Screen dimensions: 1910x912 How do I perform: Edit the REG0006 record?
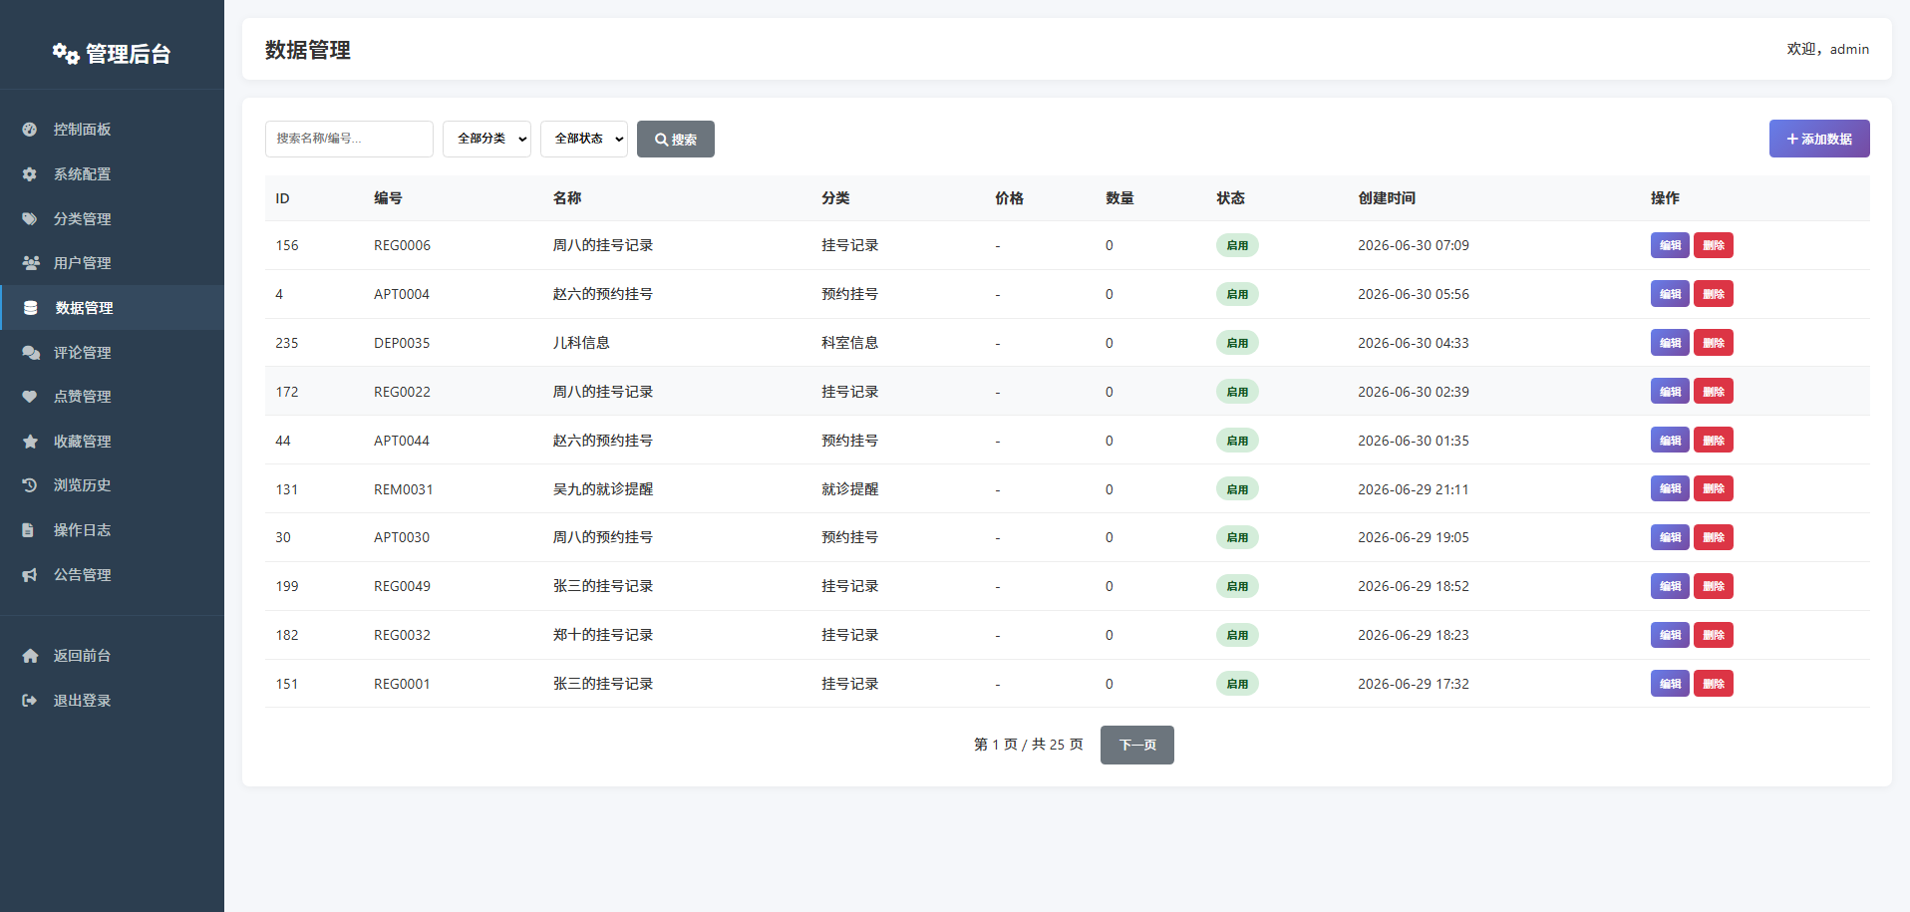point(1670,245)
